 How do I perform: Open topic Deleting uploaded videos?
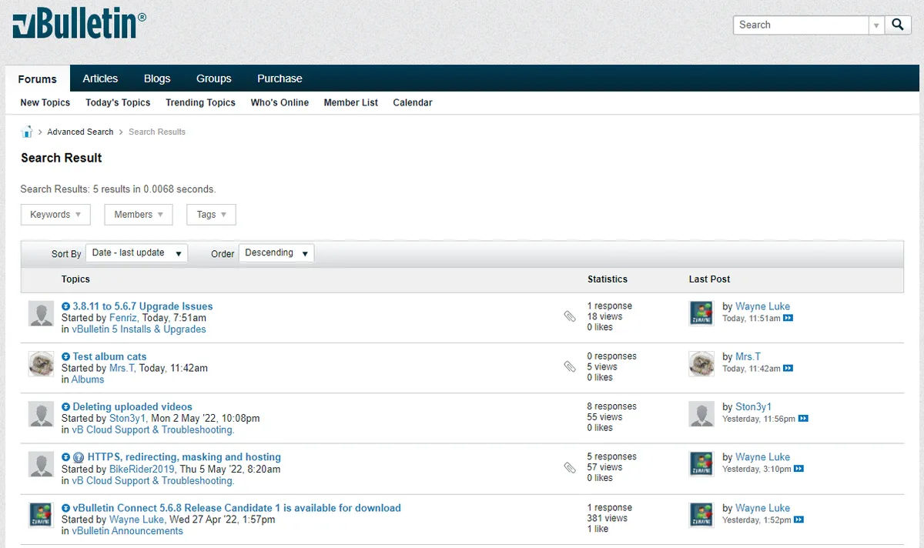132,407
